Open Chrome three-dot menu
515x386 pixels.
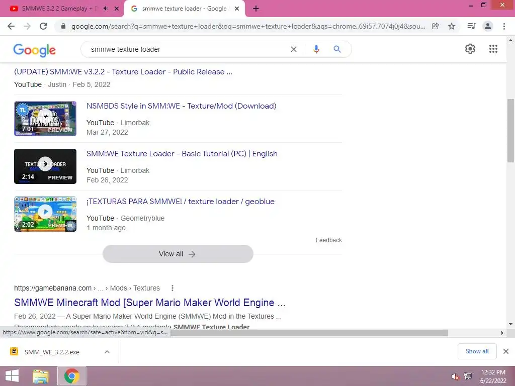pyautogui.click(x=504, y=26)
